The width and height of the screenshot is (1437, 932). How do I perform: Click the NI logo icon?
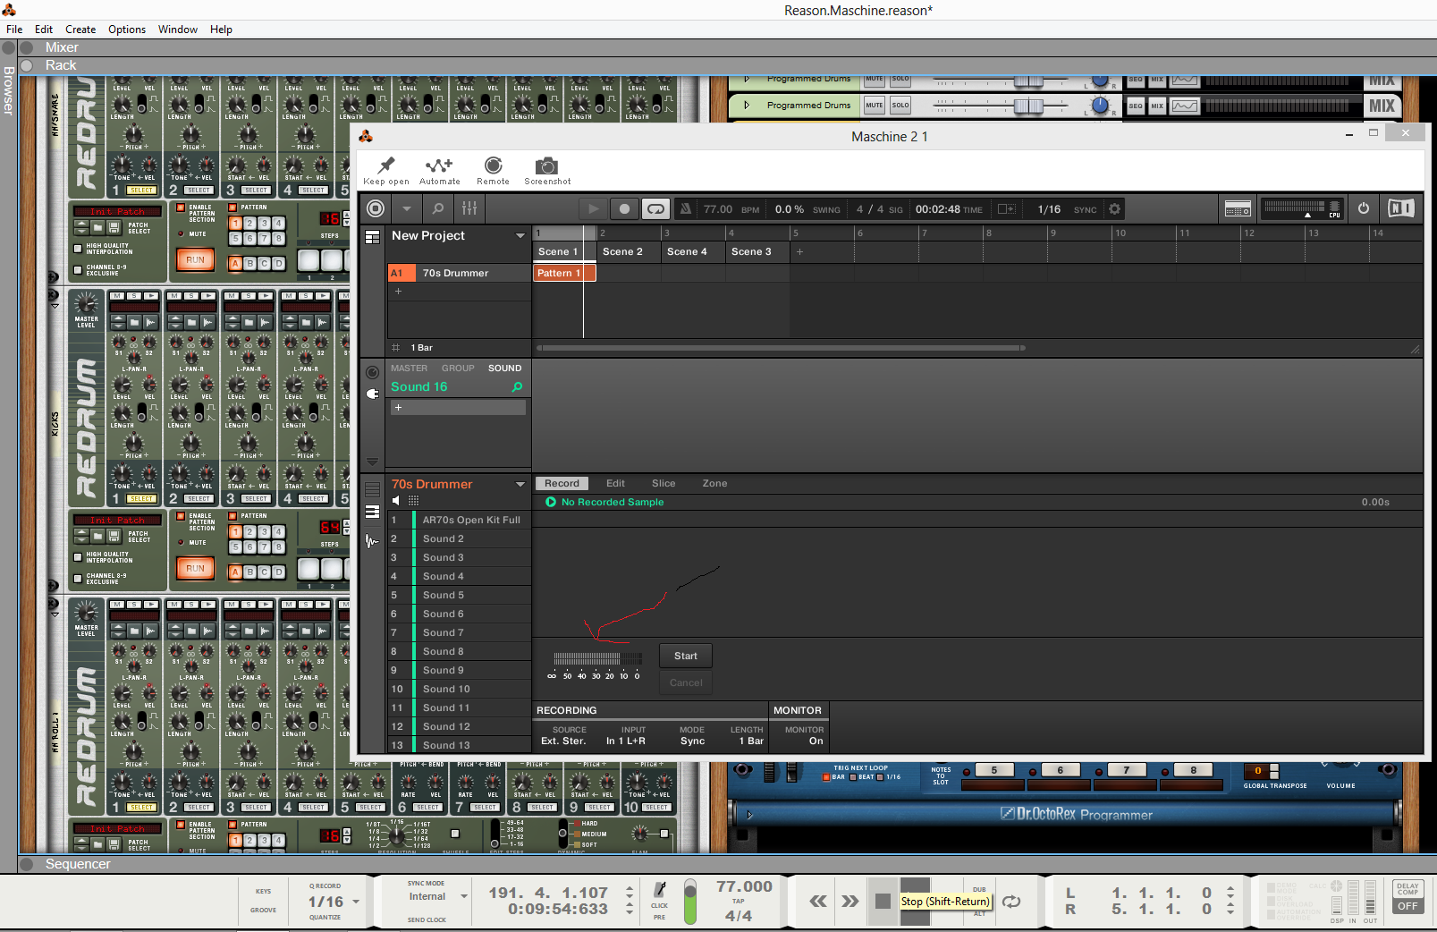click(1400, 208)
